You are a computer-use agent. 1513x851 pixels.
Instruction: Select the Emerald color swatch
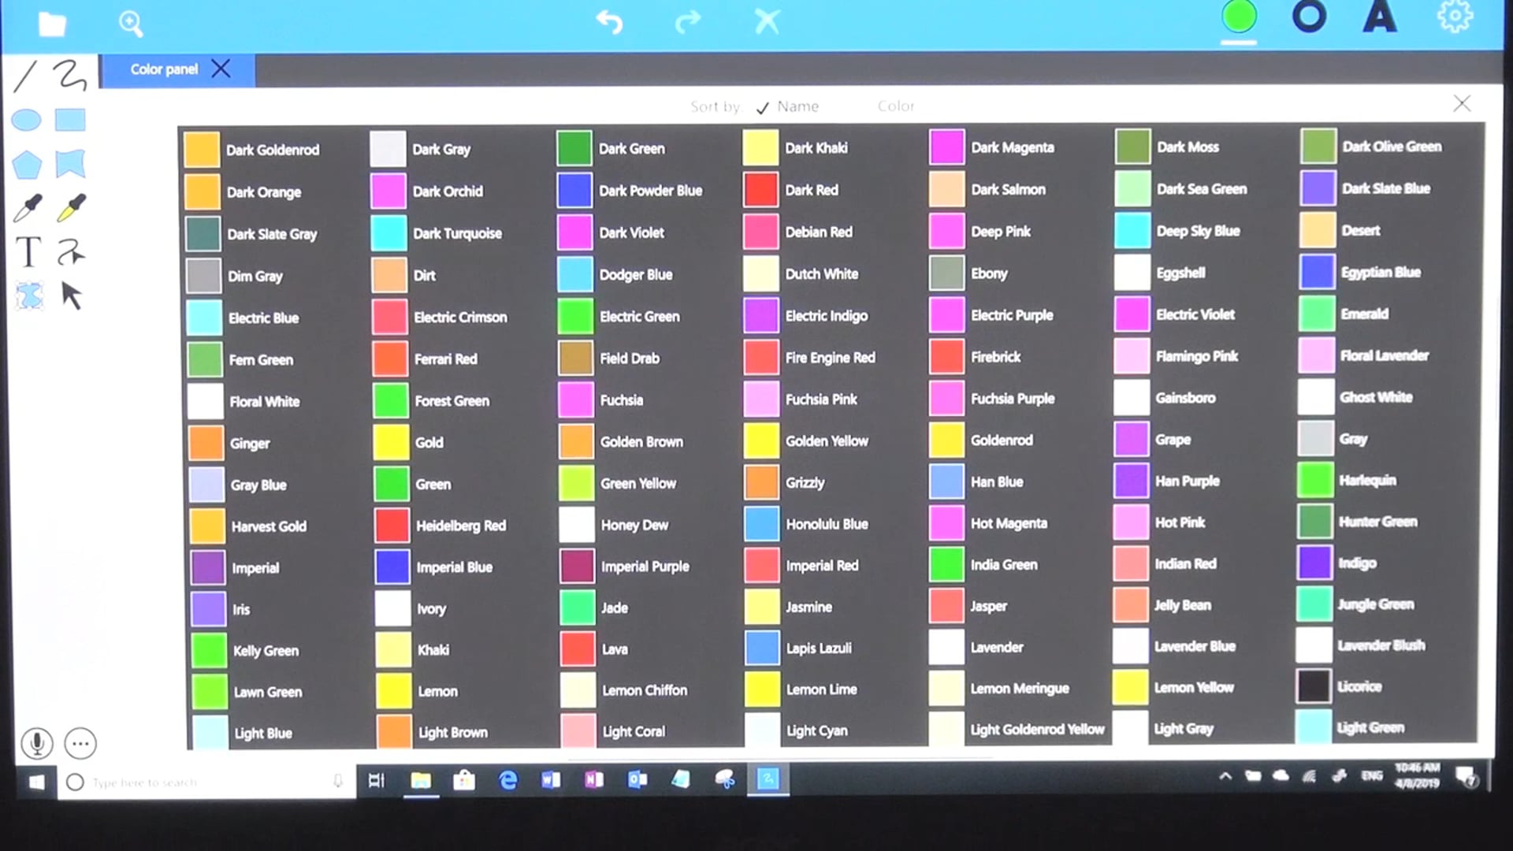click(x=1318, y=314)
